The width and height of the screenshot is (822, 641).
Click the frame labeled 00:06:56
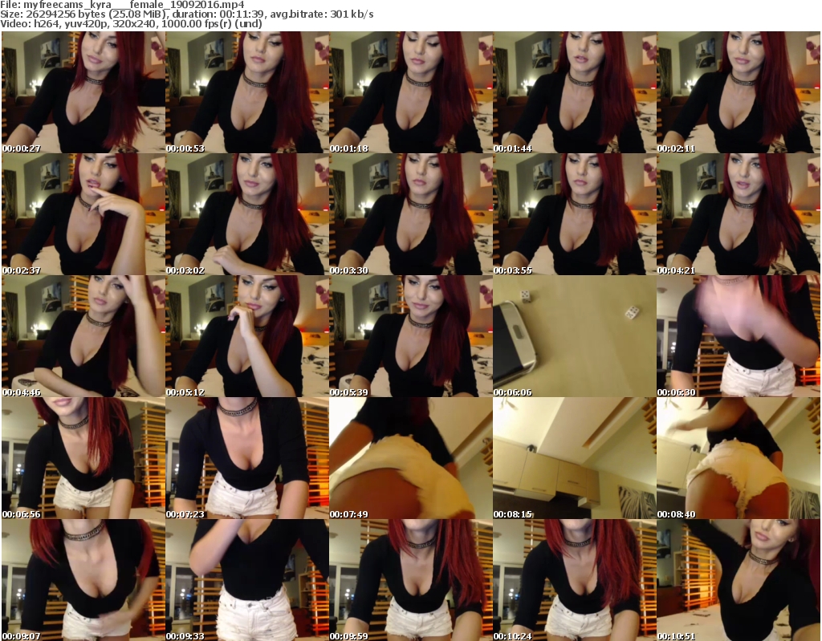pyautogui.click(x=83, y=458)
